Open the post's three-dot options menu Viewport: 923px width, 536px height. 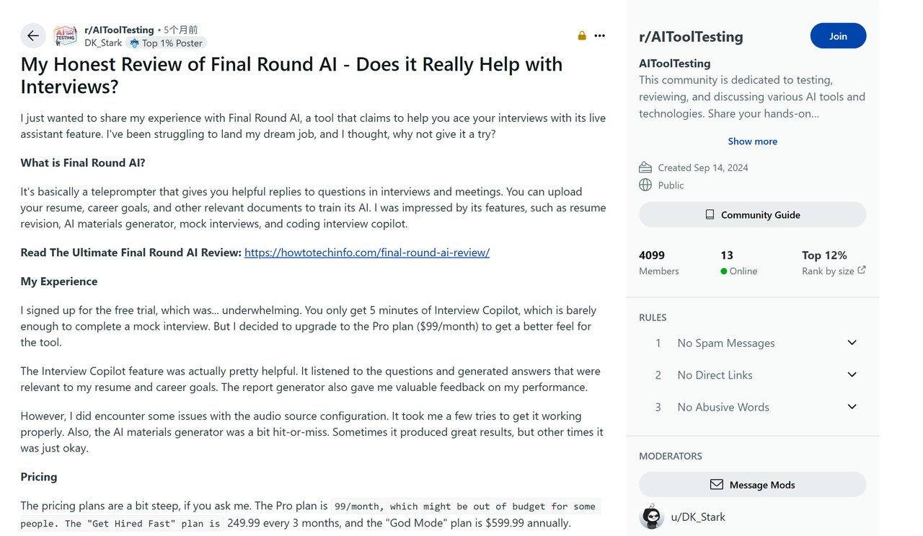(x=600, y=35)
